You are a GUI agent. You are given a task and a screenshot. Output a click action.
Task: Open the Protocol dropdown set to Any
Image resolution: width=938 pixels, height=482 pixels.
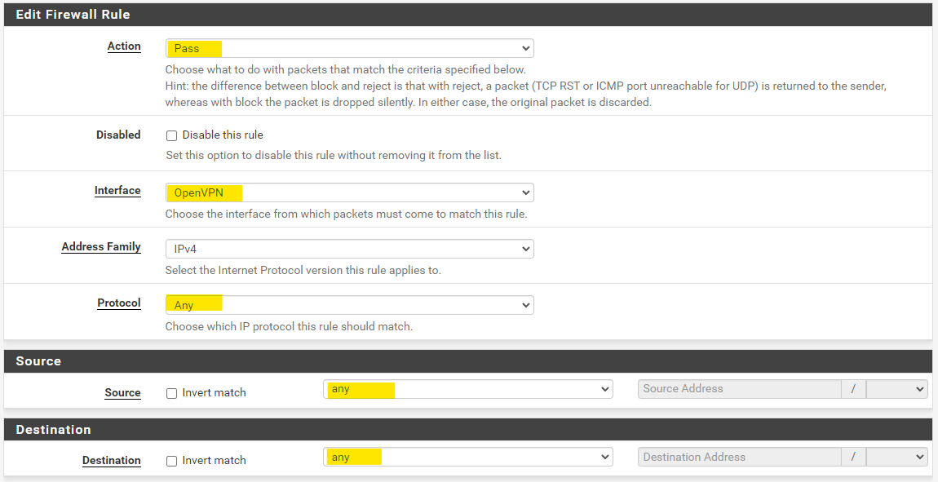tap(349, 305)
